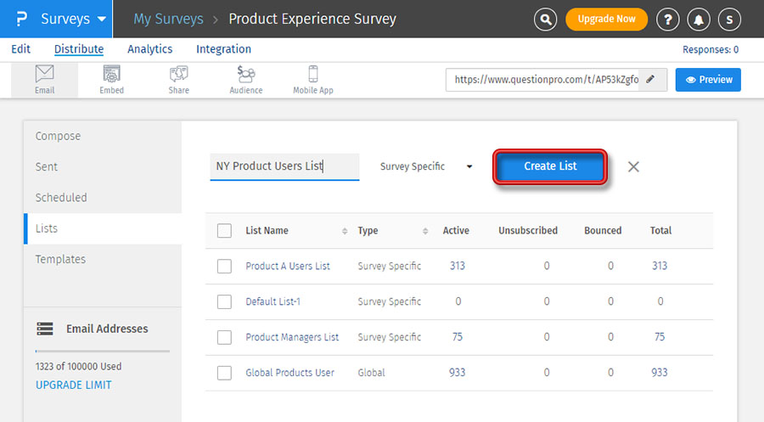Open the help question mark icon
Screen dimensions: 764x422
pyautogui.click(x=668, y=19)
